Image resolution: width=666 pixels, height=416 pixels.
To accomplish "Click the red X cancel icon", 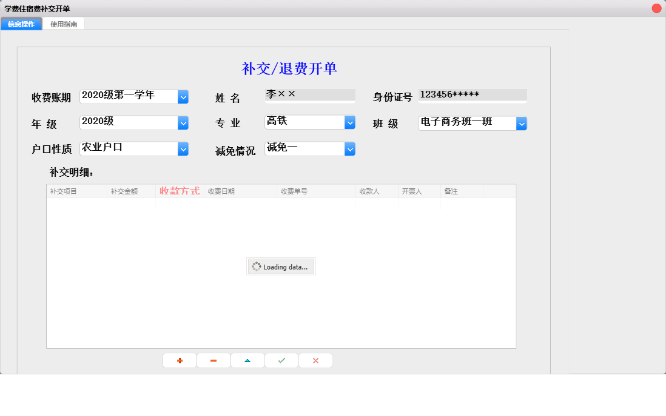I will [x=315, y=361].
